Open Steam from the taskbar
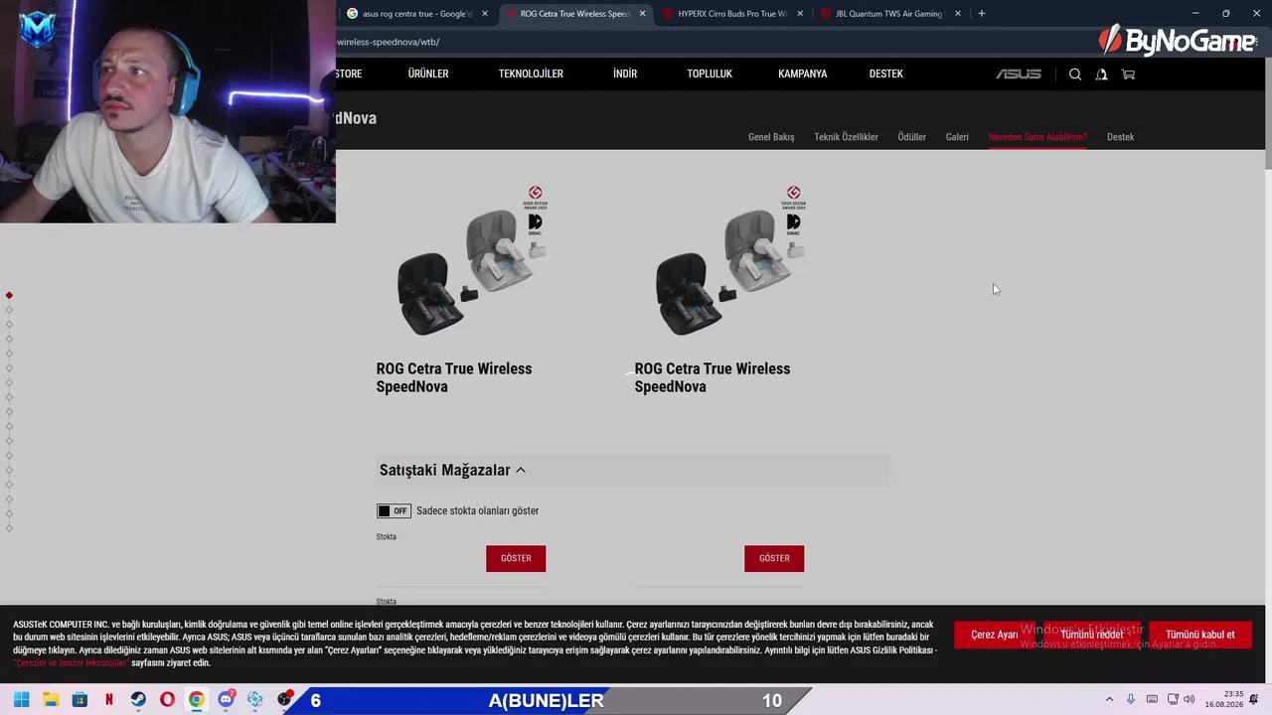This screenshot has height=715, width=1272. [x=138, y=700]
